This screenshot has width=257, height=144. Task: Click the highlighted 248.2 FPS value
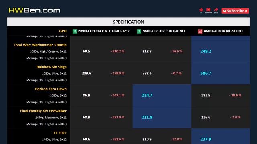pos(206,51)
